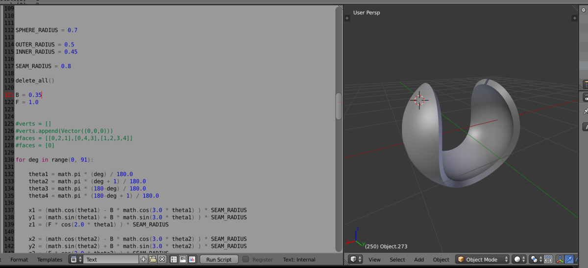Create a new text data-block
588x268 pixels.
144,260
